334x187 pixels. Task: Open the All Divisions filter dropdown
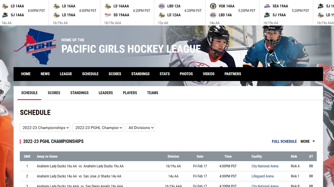(x=140, y=127)
